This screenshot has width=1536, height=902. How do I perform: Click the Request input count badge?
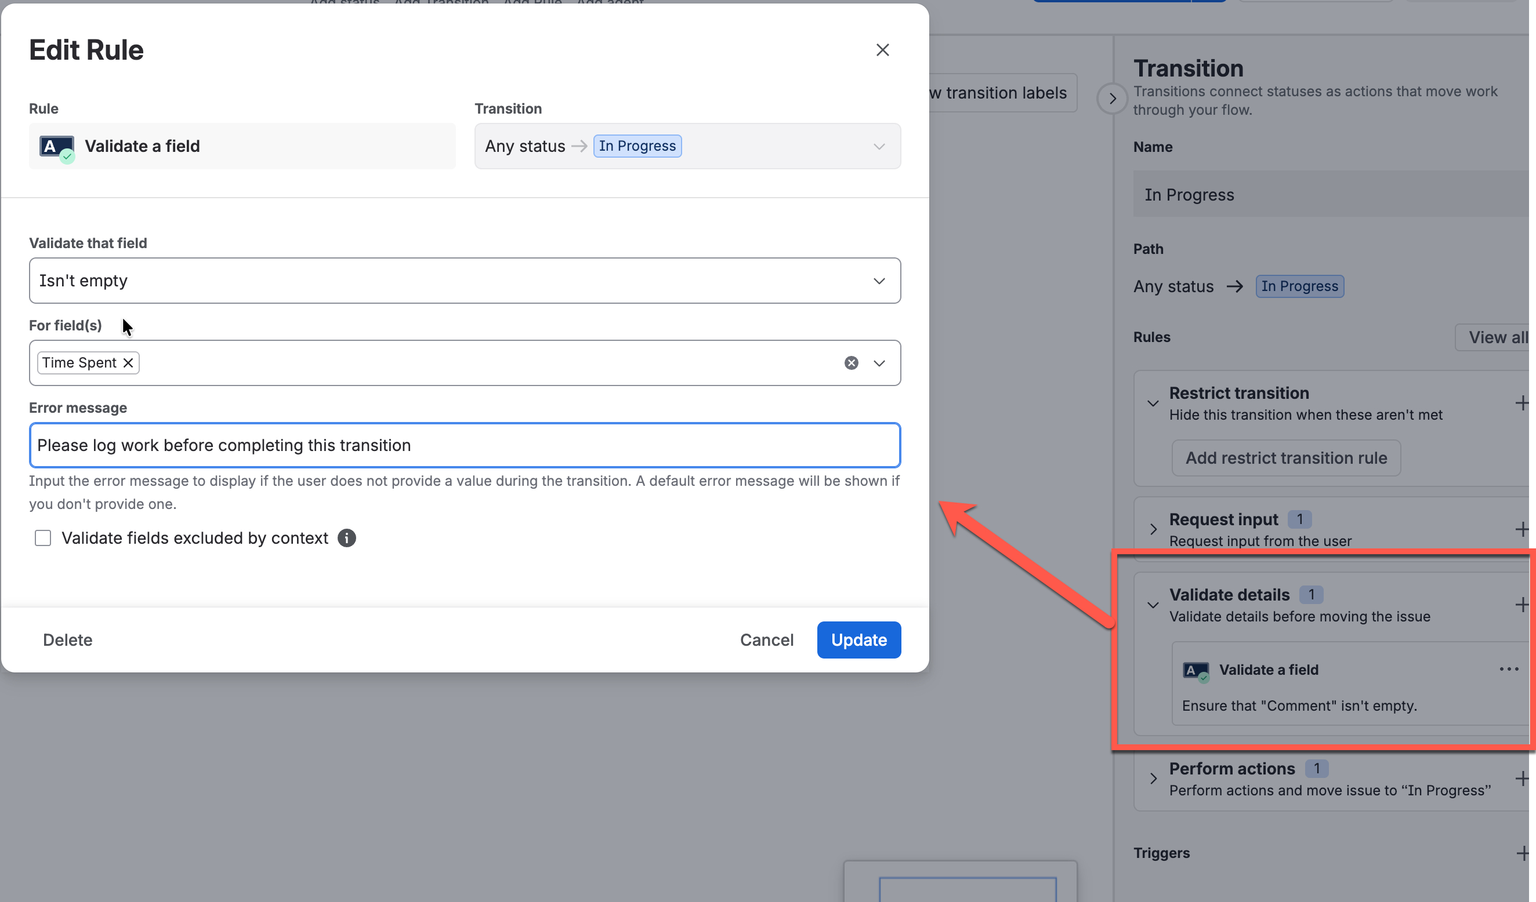(x=1299, y=519)
